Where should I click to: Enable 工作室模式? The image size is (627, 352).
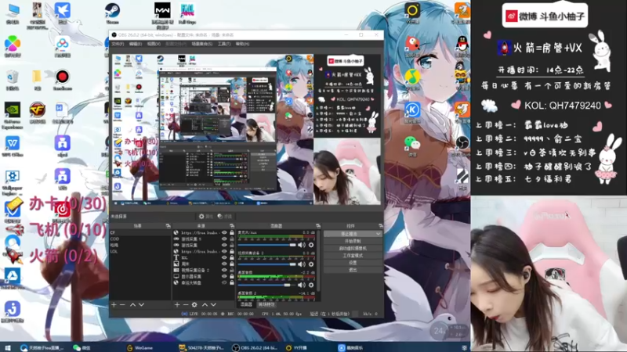pos(353,256)
